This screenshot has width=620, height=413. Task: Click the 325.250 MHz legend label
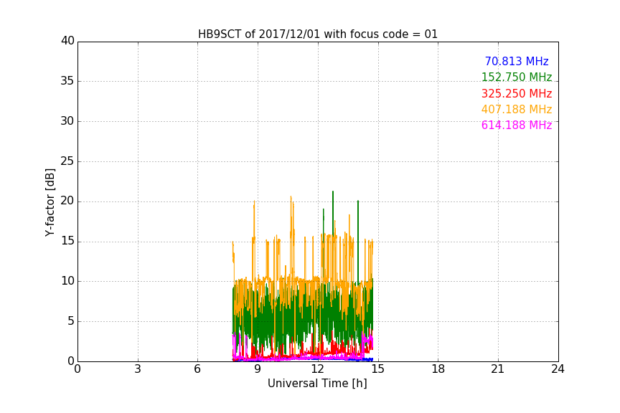(517, 94)
